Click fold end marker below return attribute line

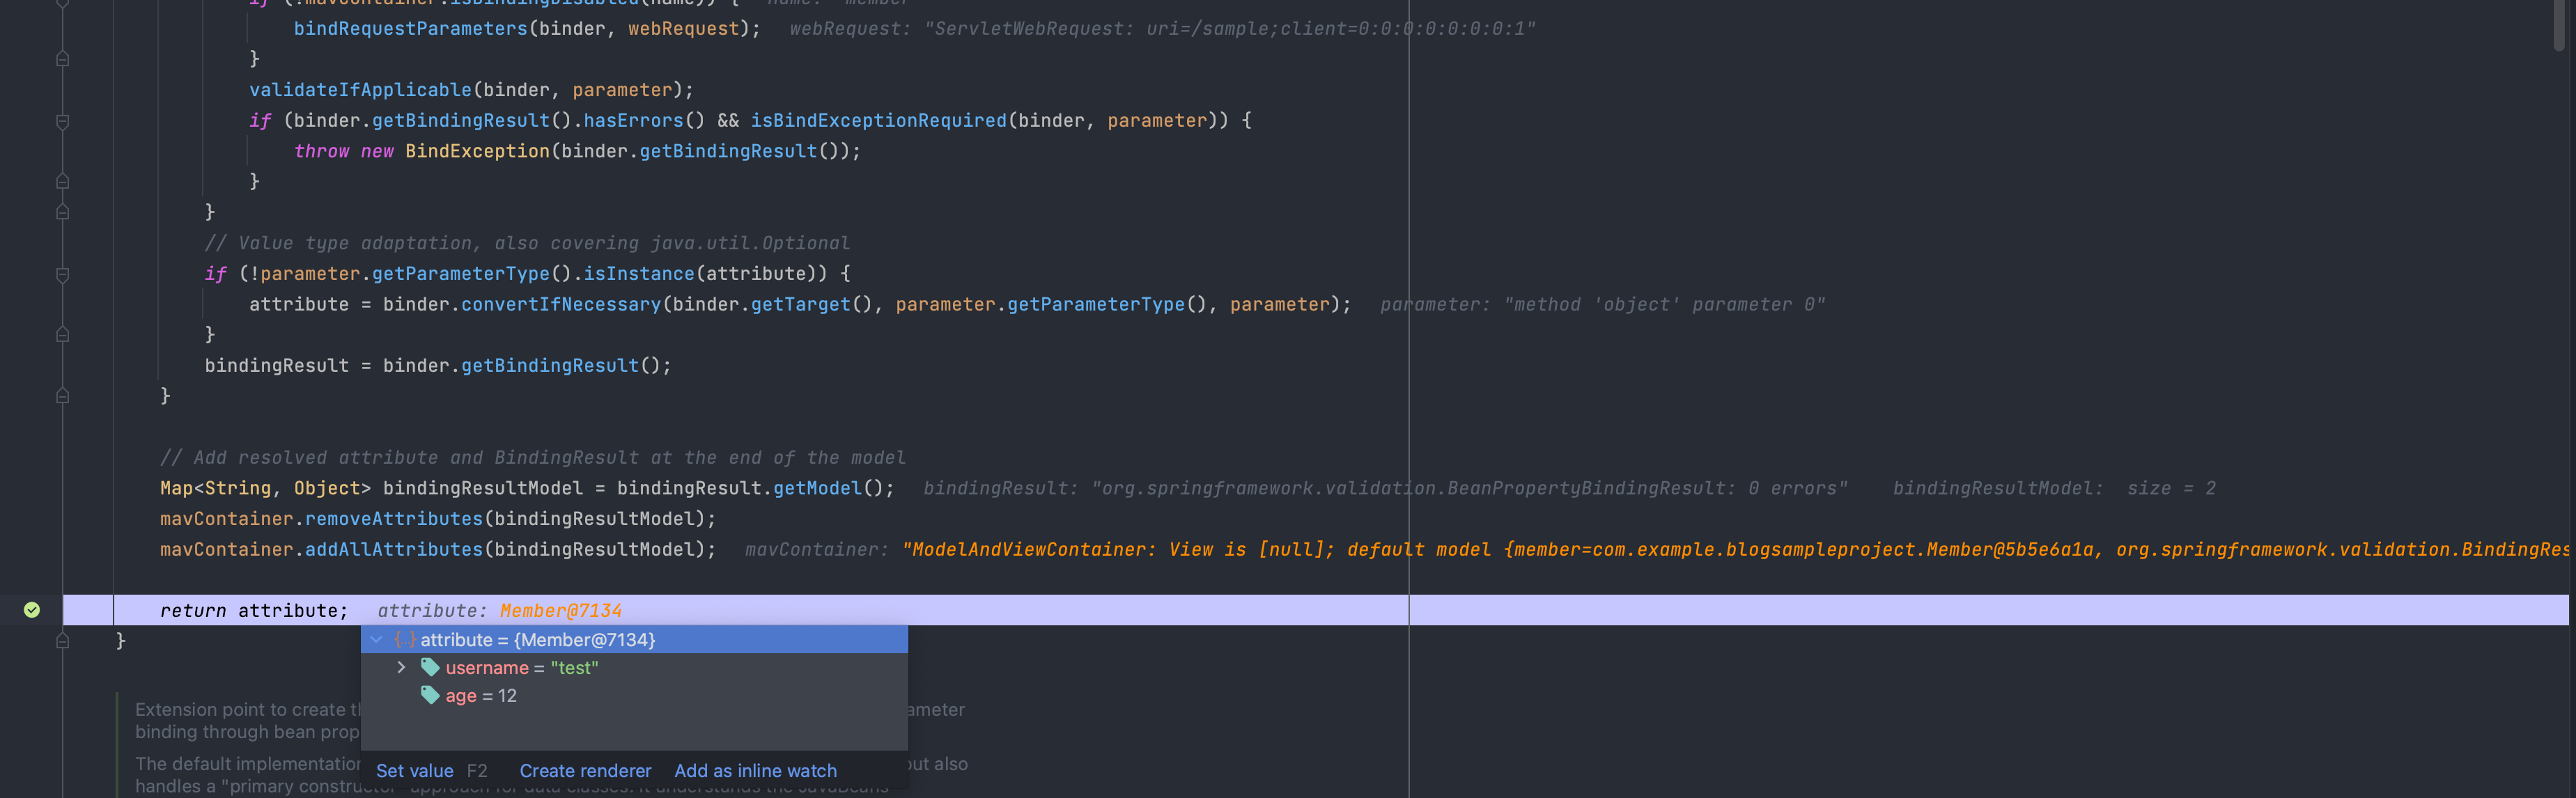coord(62,641)
